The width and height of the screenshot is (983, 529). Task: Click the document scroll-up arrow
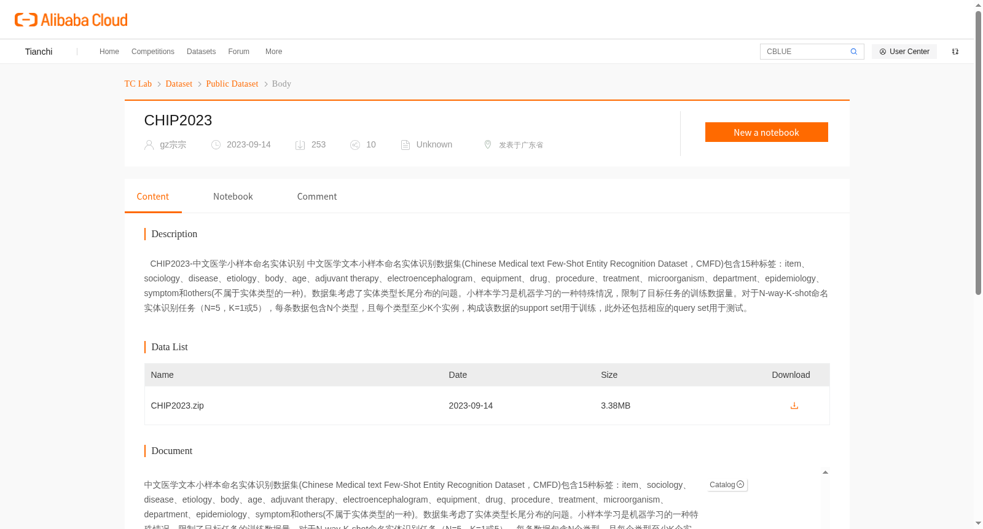(x=825, y=472)
